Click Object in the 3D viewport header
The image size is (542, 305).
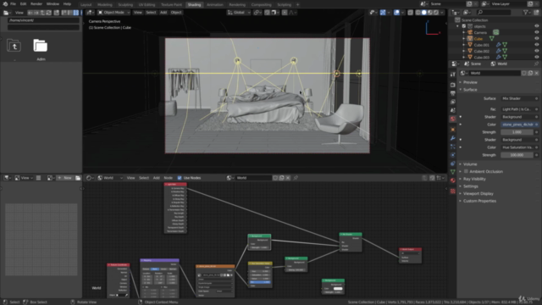click(176, 13)
